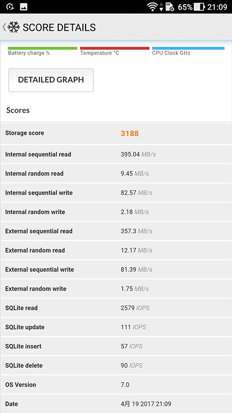Screen dimensions: 232x413
Task: Tap the snowflake app logo in header
Action: click(x=14, y=27)
